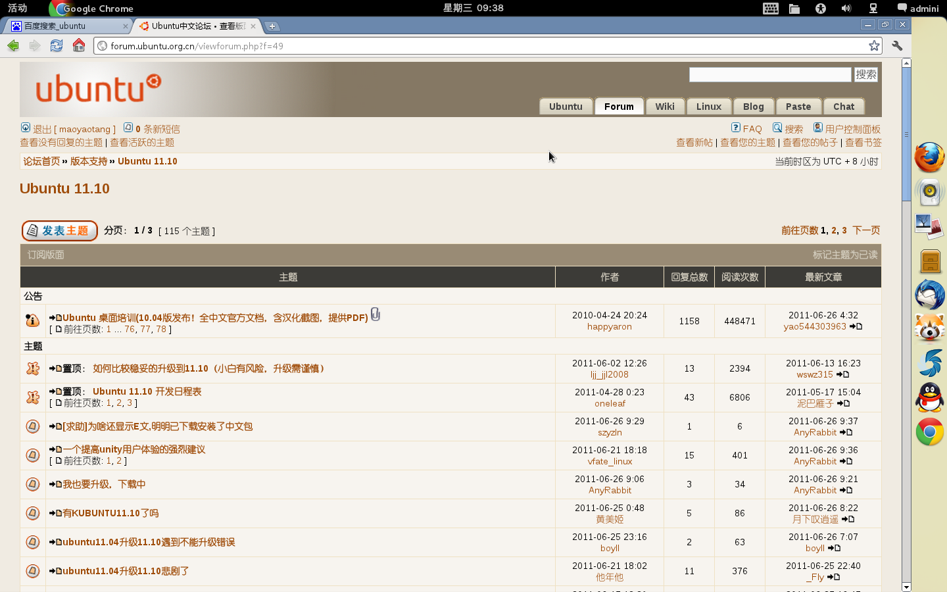
Task: Open a new browser tab
Action: coord(272,26)
